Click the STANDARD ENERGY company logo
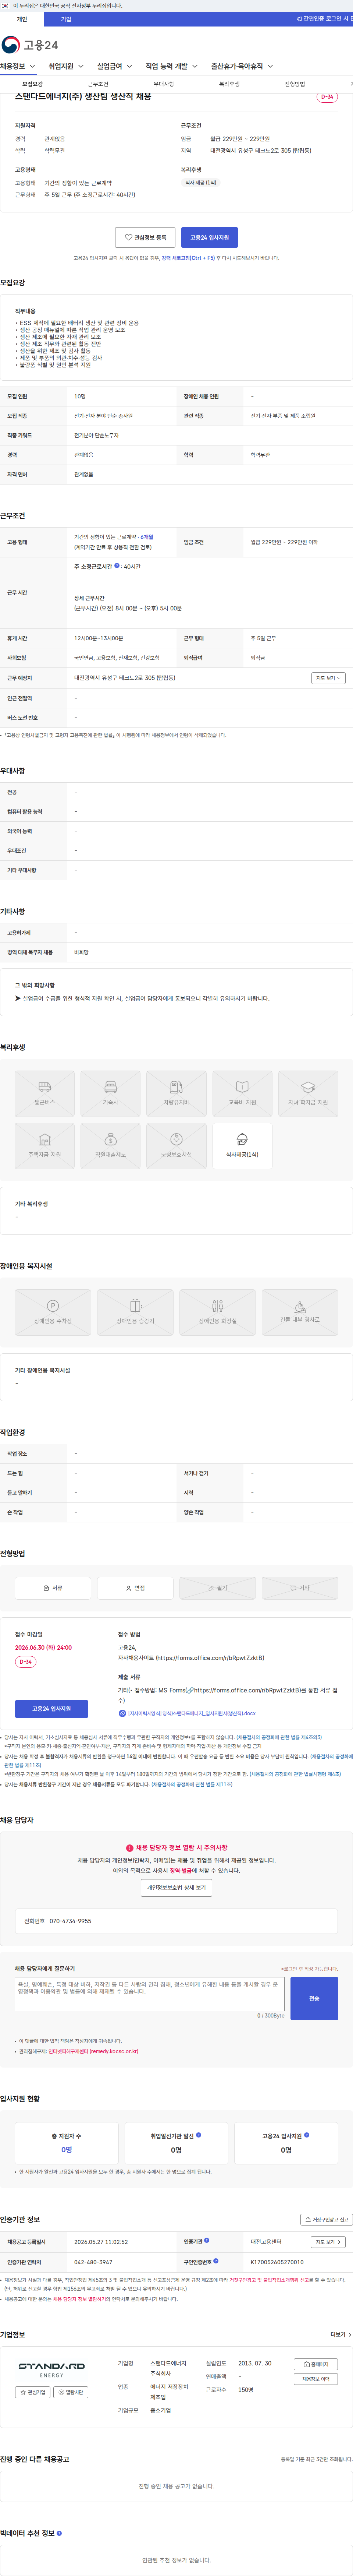This screenshot has width=353, height=2576. pos(51,2370)
